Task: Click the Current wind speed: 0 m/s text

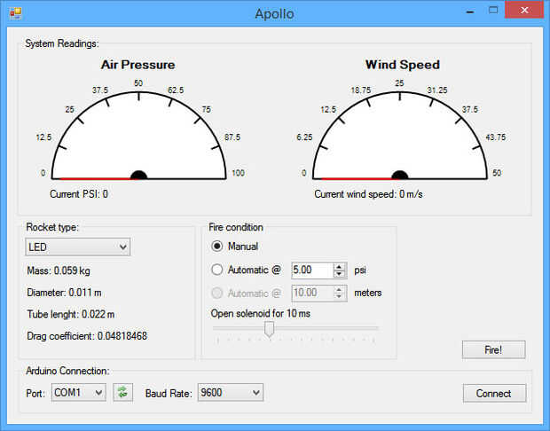Action: (x=368, y=194)
